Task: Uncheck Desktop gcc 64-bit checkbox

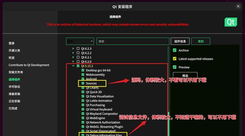Action: point(83,70)
